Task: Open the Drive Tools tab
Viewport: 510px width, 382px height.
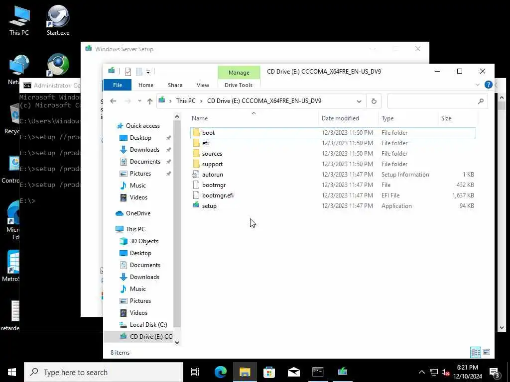Action: point(239,85)
